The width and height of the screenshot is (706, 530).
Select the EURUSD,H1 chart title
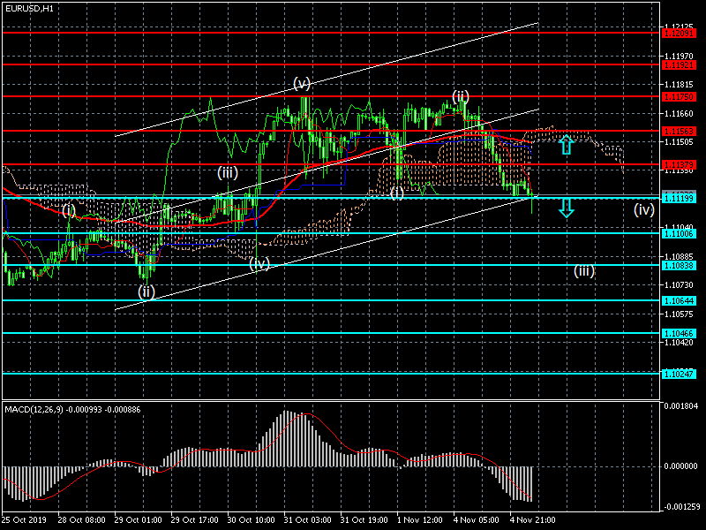point(29,8)
